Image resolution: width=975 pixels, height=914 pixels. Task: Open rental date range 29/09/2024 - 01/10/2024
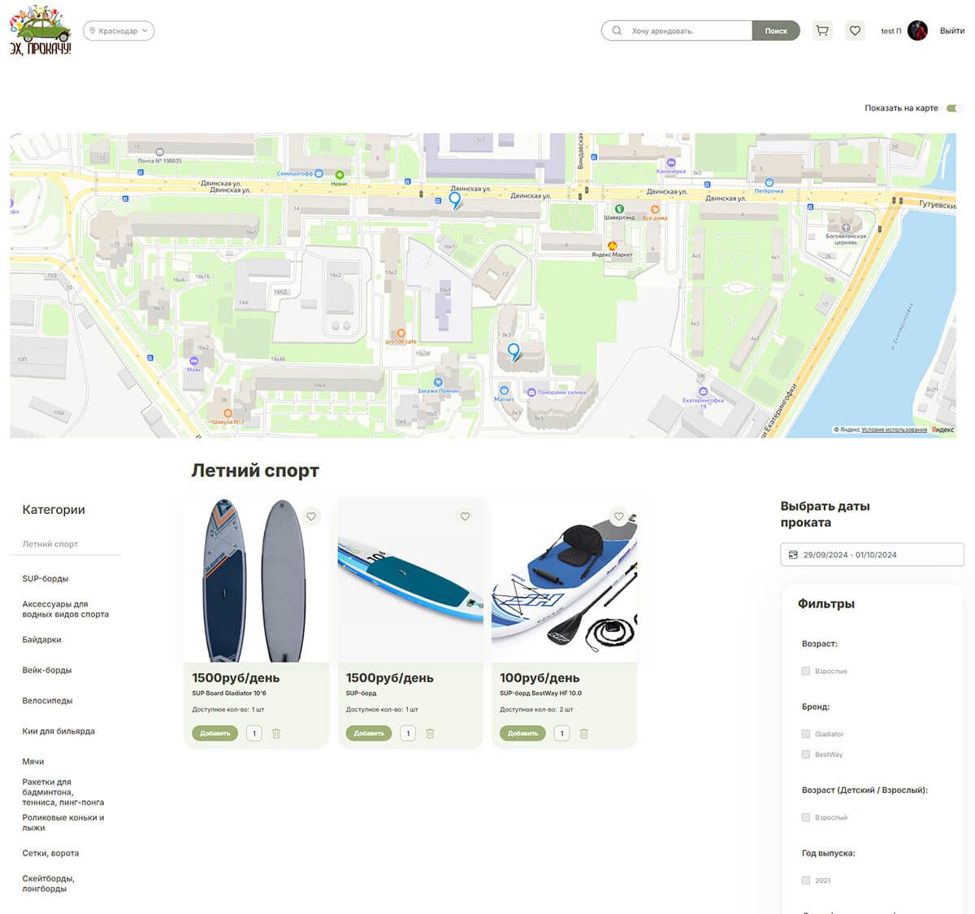pos(872,555)
